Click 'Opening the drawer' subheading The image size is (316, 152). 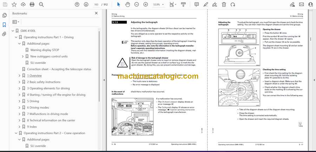coord(271,29)
